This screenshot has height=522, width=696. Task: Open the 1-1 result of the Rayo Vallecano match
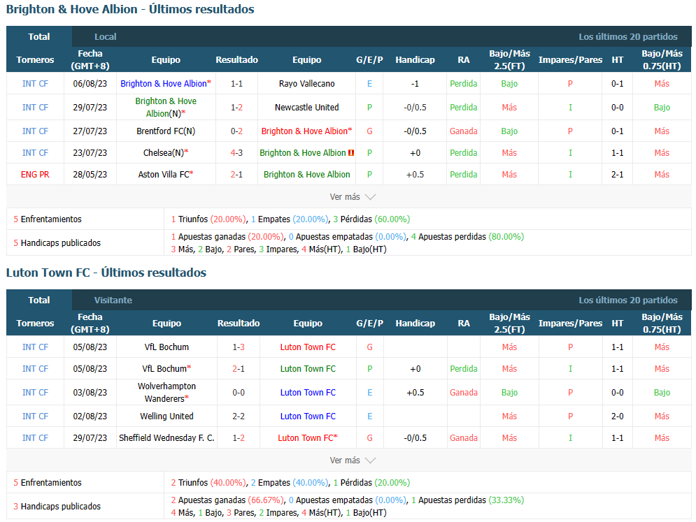pyautogui.click(x=236, y=84)
